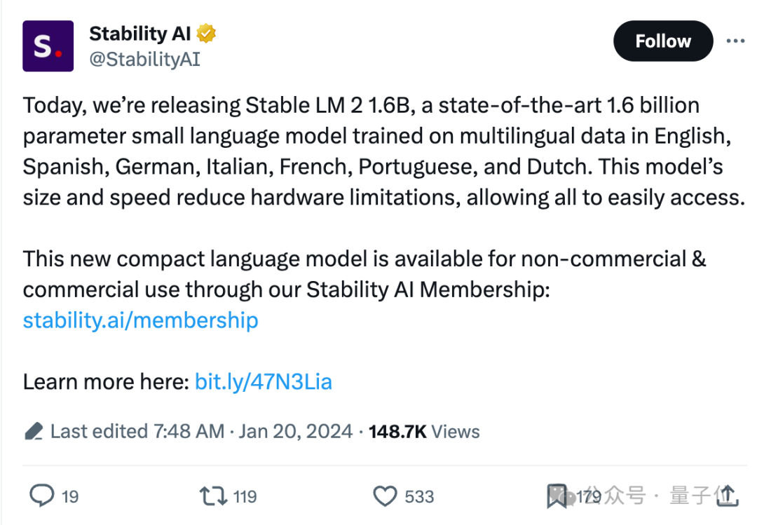Image resolution: width=757 pixels, height=525 pixels.
Task: Click the Follow button for Stability AI
Action: (662, 41)
